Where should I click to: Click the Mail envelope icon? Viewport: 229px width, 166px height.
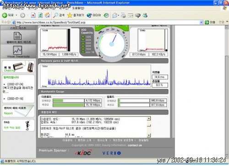[114, 15]
